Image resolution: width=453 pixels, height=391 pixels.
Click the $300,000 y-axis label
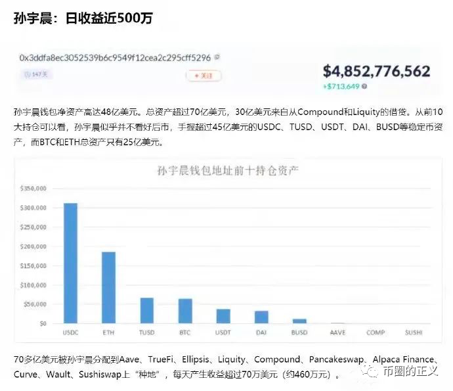click(x=33, y=208)
